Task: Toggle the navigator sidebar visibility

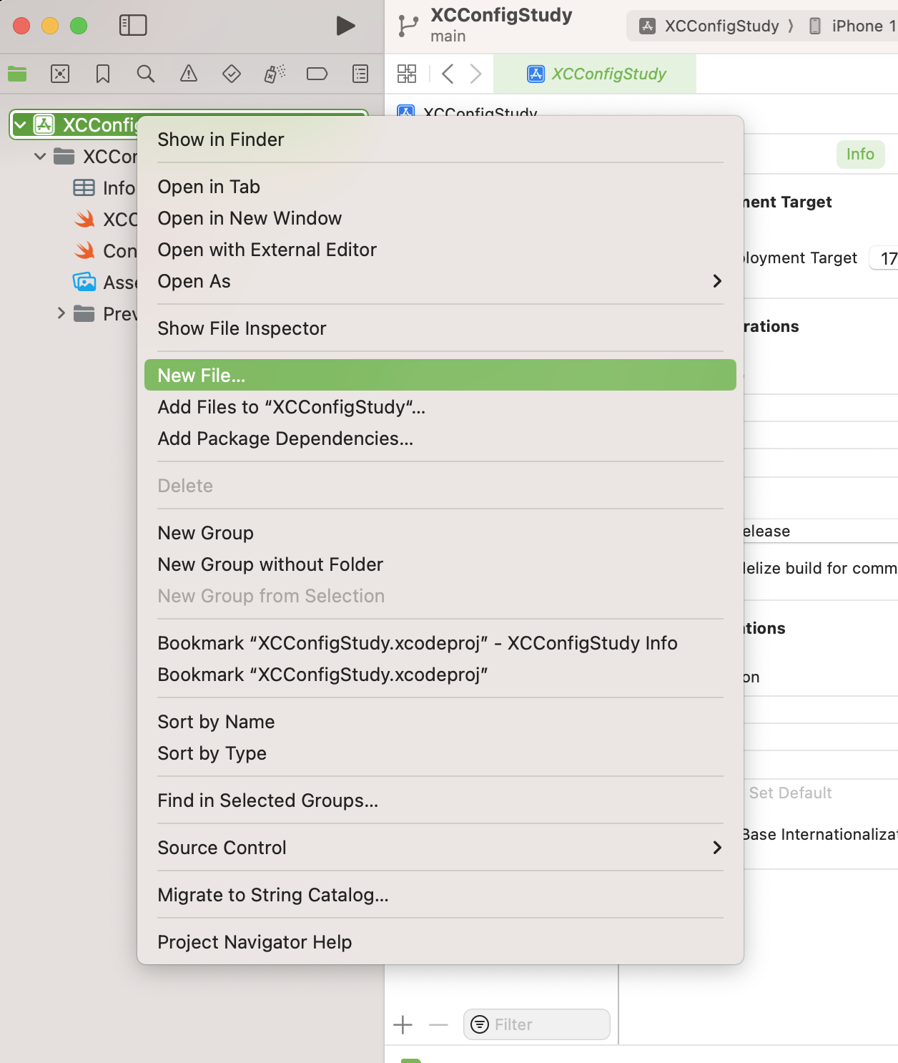Action: point(133,26)
